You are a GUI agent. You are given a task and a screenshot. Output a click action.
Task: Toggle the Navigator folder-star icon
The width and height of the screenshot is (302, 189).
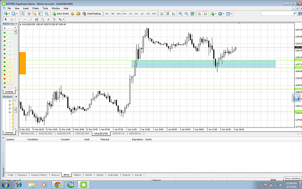pyautogui.click(x=35, y=14)
